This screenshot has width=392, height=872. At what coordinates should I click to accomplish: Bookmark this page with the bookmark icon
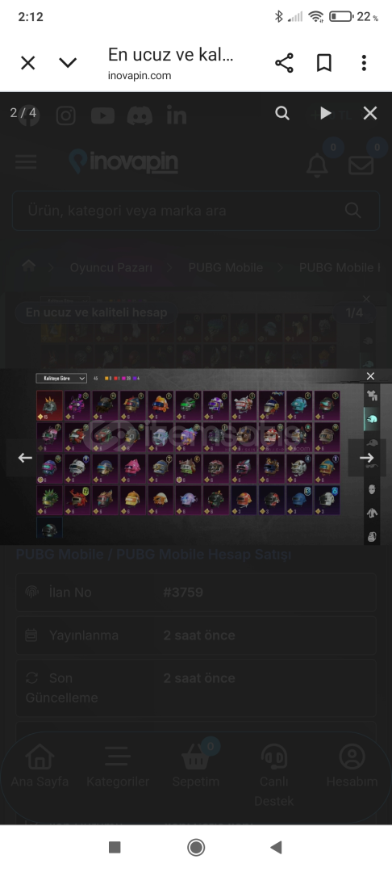click(x=323, y=63)
